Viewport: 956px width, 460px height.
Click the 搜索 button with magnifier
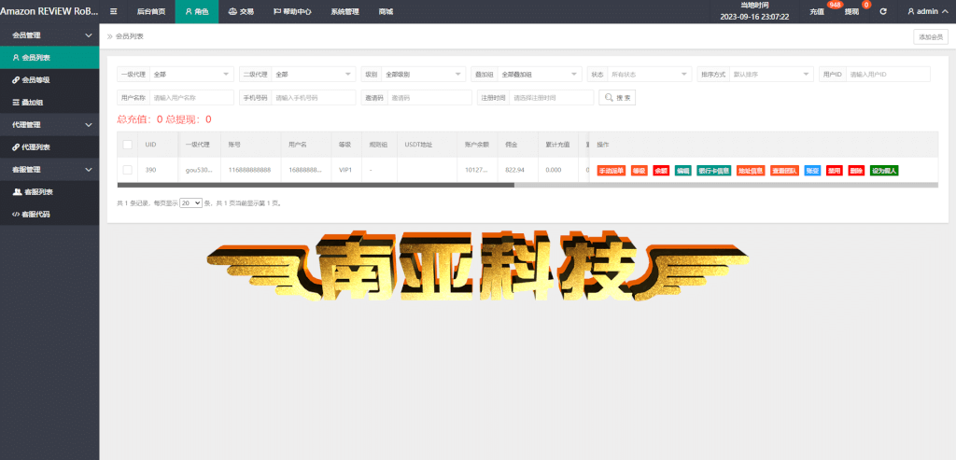pyautogui.click(x=617, y=97)
